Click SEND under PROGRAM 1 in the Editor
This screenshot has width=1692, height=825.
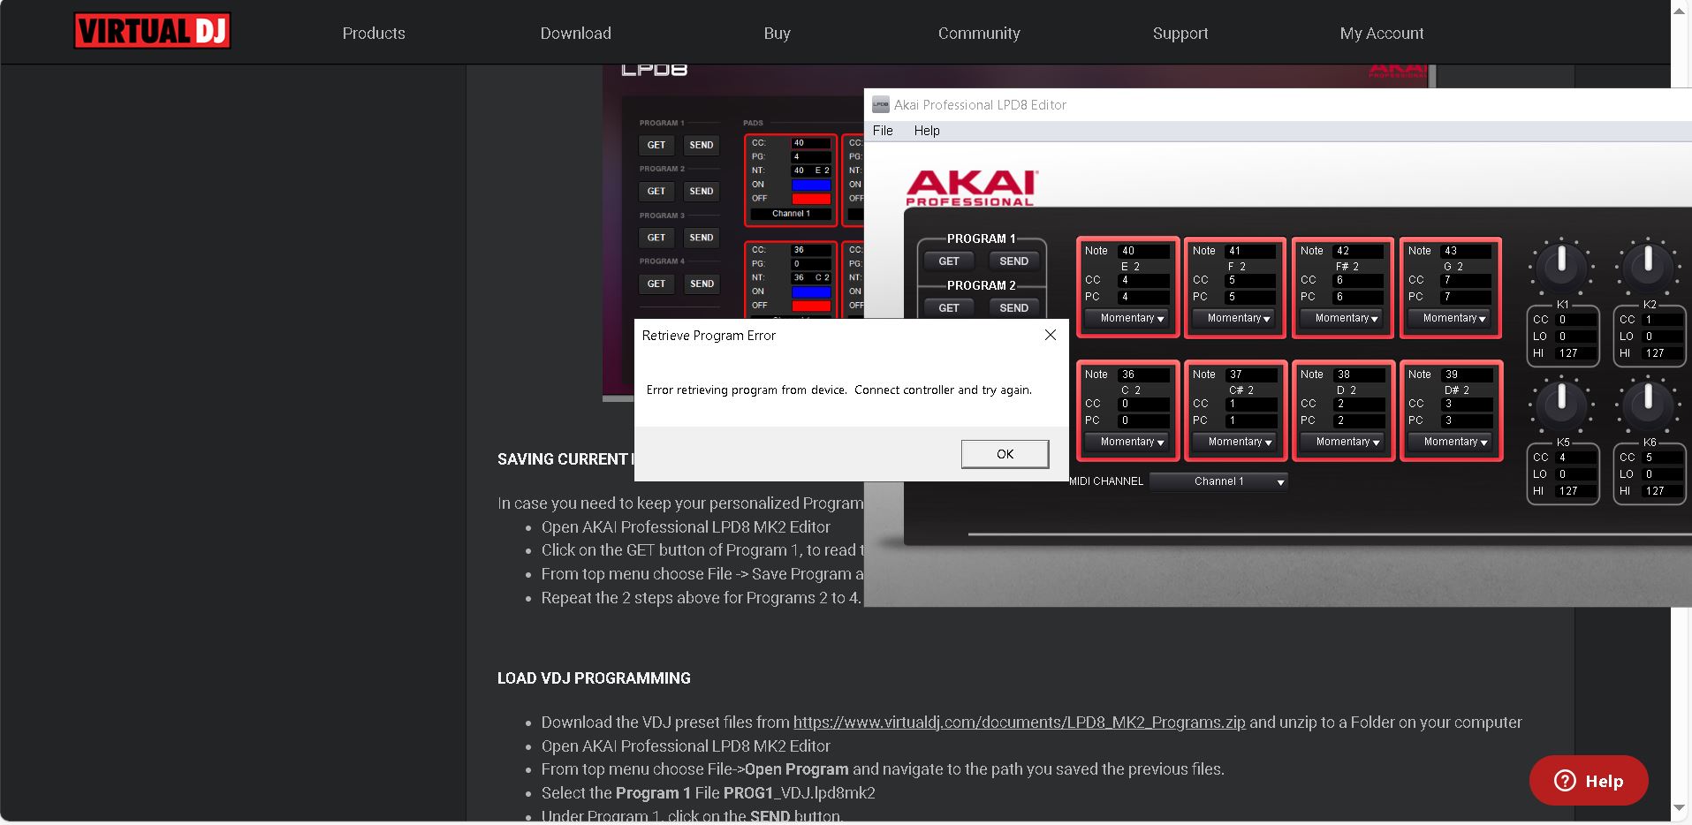1013,261
